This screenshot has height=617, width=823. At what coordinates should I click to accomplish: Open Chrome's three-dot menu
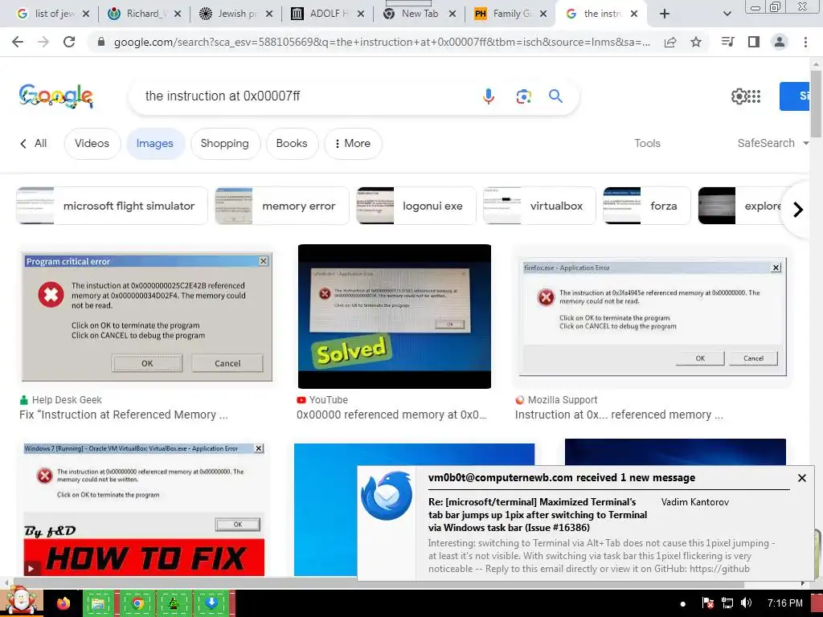805,42
